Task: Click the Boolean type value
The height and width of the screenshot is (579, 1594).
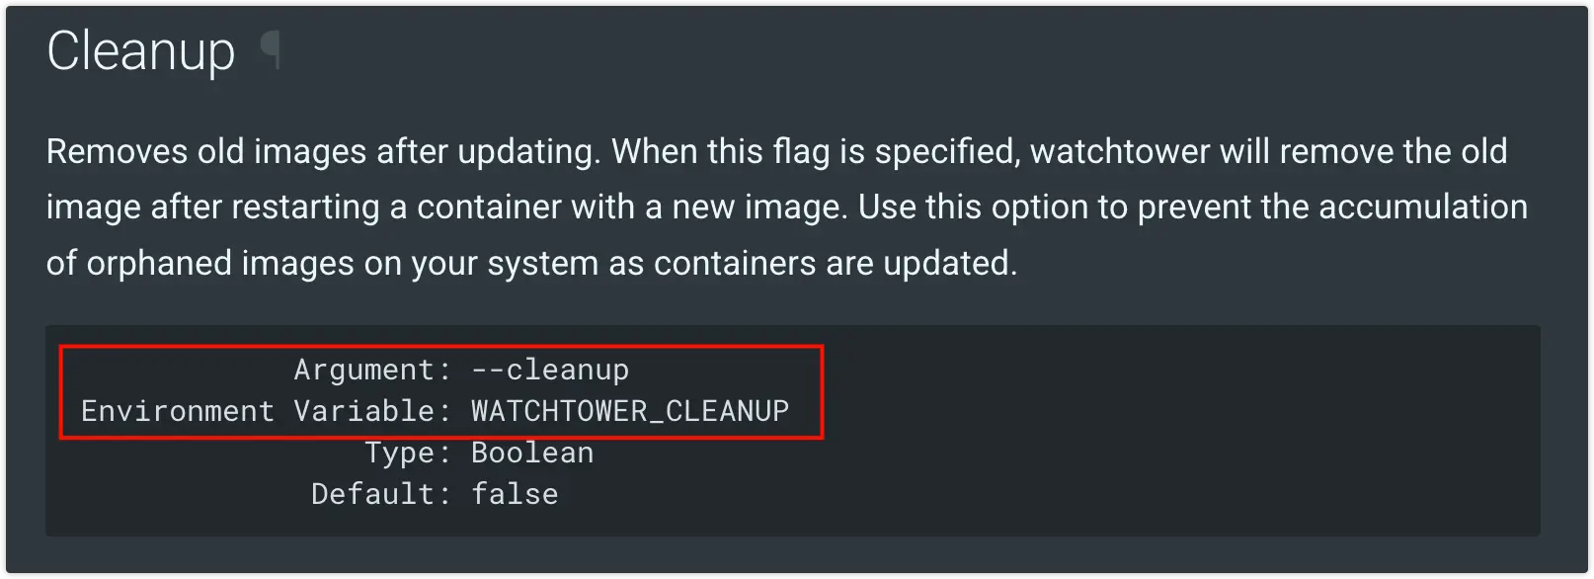Action: [x=532, y=453]
